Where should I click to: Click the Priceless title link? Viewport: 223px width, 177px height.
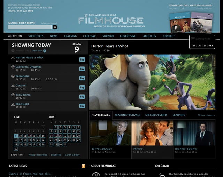click(x=138, y=149)
